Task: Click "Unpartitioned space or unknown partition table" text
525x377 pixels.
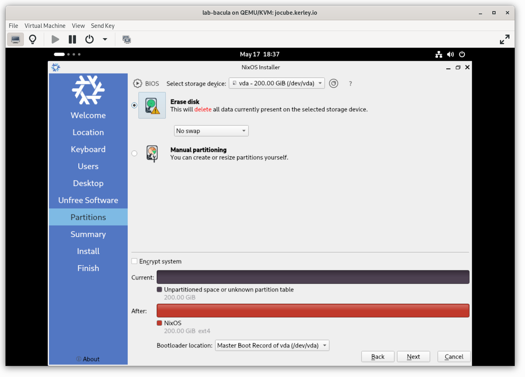Action: (x=229, y=290)
